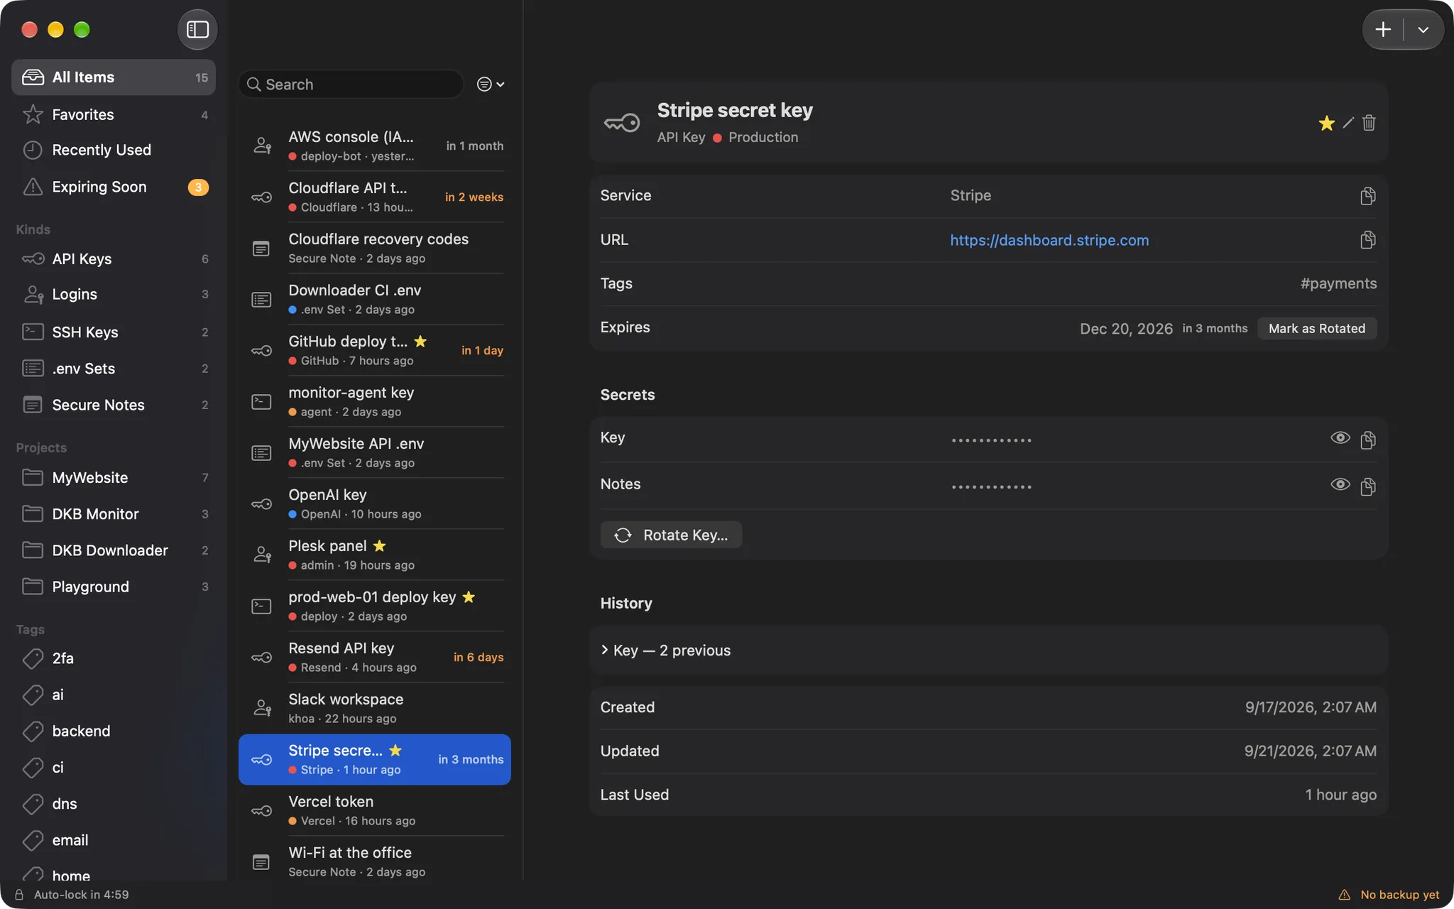Screen dimensions: 1454x909
Task: Open the Playground project folder
Action: (114, 587)
